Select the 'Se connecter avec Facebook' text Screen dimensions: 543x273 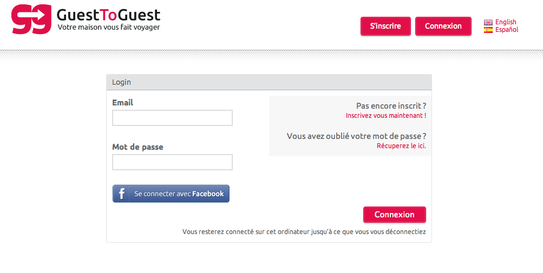point(179,194)
